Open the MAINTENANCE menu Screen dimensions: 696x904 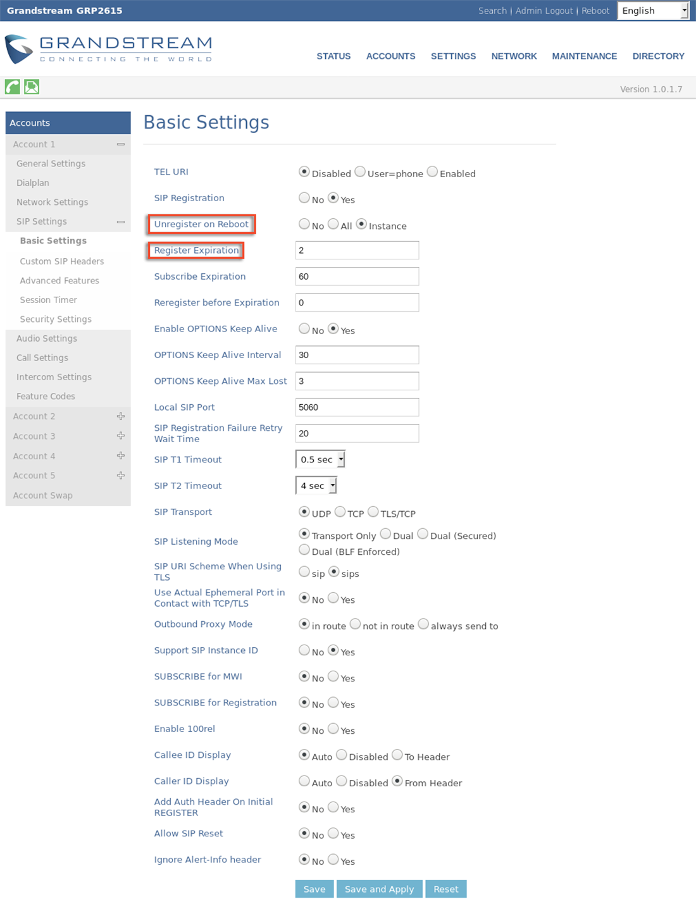(584, 56)
